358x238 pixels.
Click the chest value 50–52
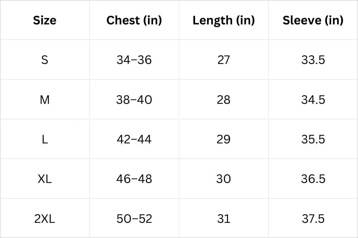point(134,219)
